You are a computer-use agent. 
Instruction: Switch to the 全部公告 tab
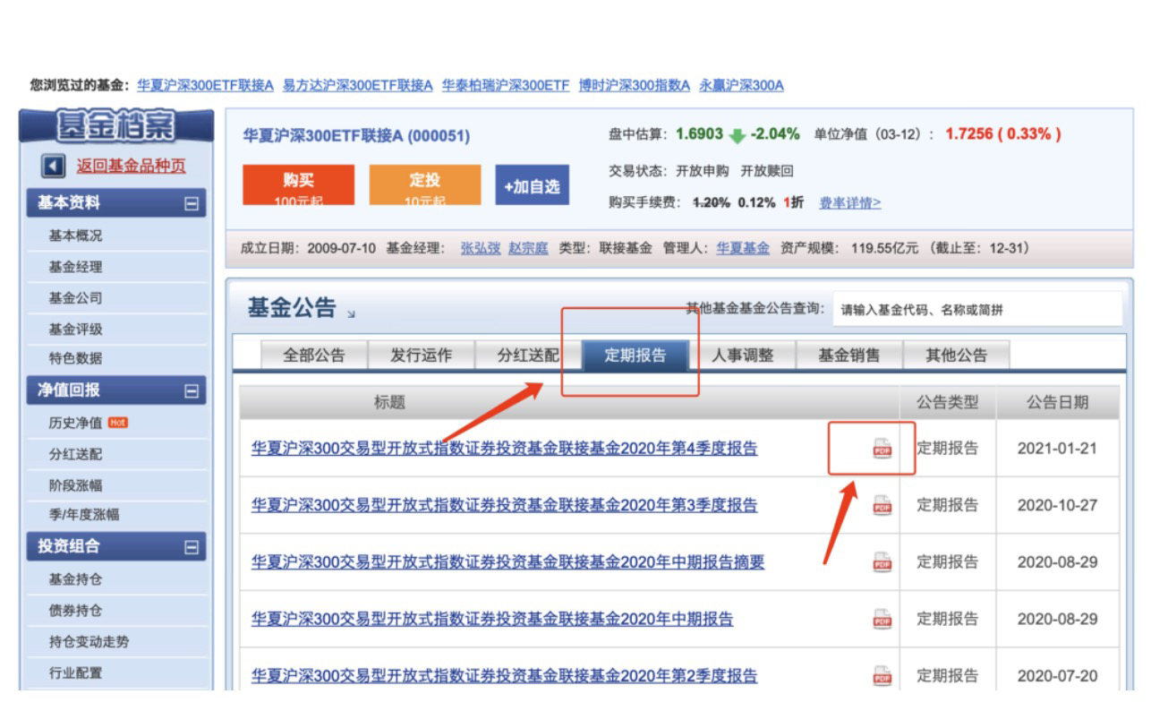[x=313, y=355]
